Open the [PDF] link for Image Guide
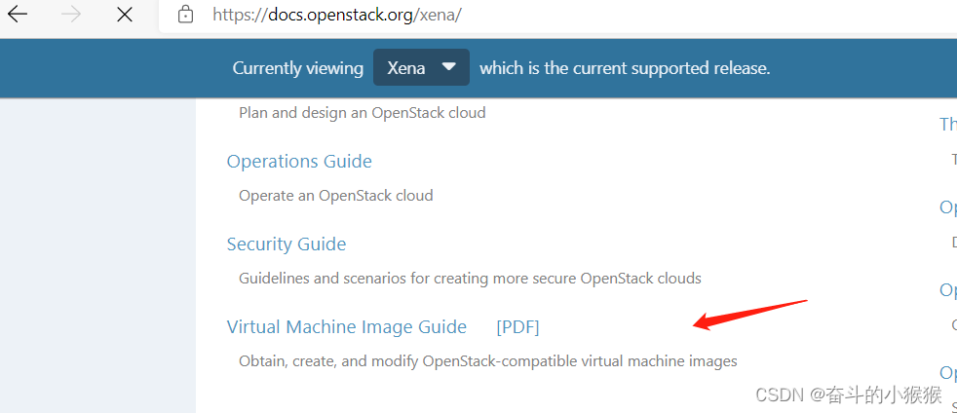957x413 pixels. (517, 327)
